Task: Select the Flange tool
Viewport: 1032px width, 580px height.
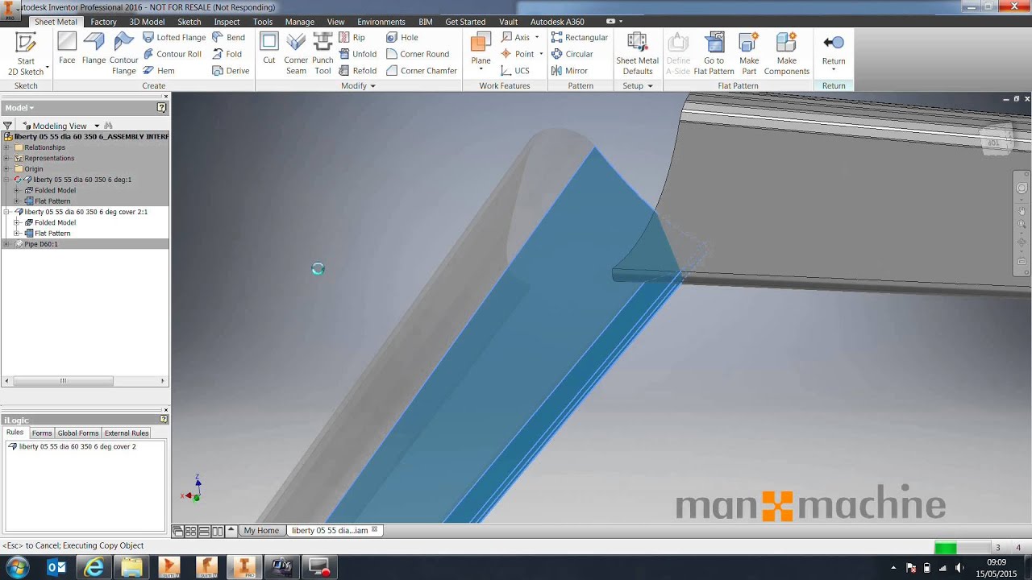Action: pyautogui.click(x=94, y=49)
